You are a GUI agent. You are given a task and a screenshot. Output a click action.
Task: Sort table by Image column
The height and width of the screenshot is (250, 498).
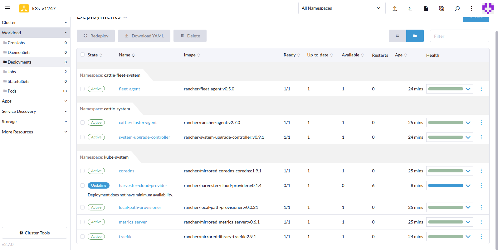coord(192,55)
